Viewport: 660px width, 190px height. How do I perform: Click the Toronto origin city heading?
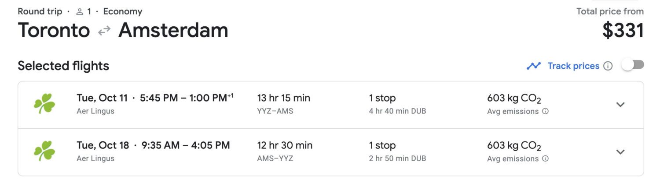pos(54,31)
